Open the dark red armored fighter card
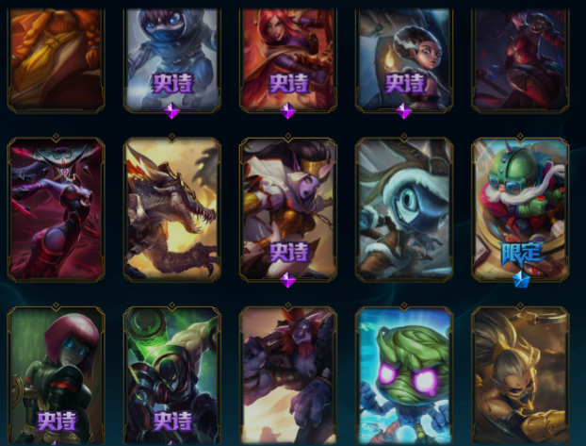The width and height of the screenshot is (586, 446). (520, 60)
